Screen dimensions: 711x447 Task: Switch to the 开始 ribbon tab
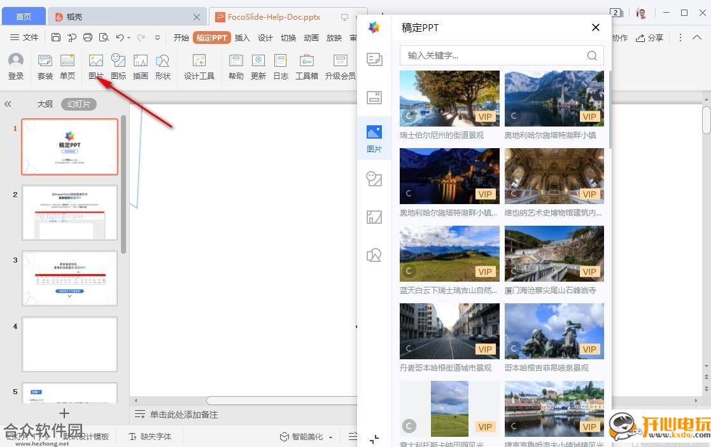pos(181,38)
